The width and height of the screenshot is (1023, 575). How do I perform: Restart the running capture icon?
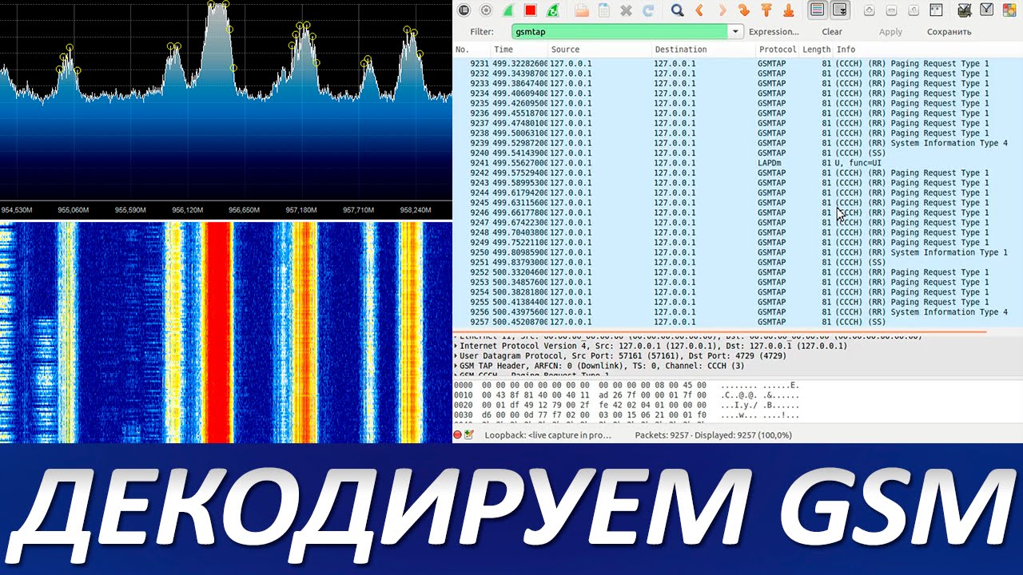pyautogui.click(x=552, y=10)
